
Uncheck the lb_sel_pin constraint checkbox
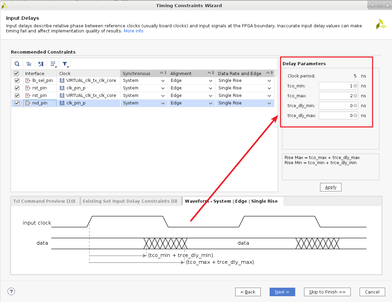[x=17, y=81]
